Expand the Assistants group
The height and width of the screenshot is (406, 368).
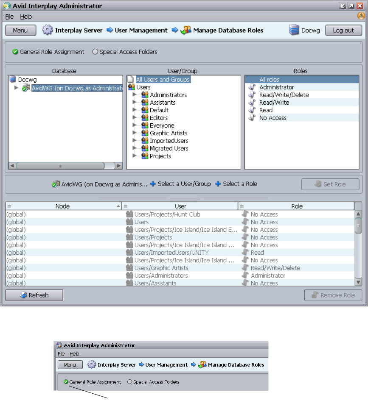point(134,102)
